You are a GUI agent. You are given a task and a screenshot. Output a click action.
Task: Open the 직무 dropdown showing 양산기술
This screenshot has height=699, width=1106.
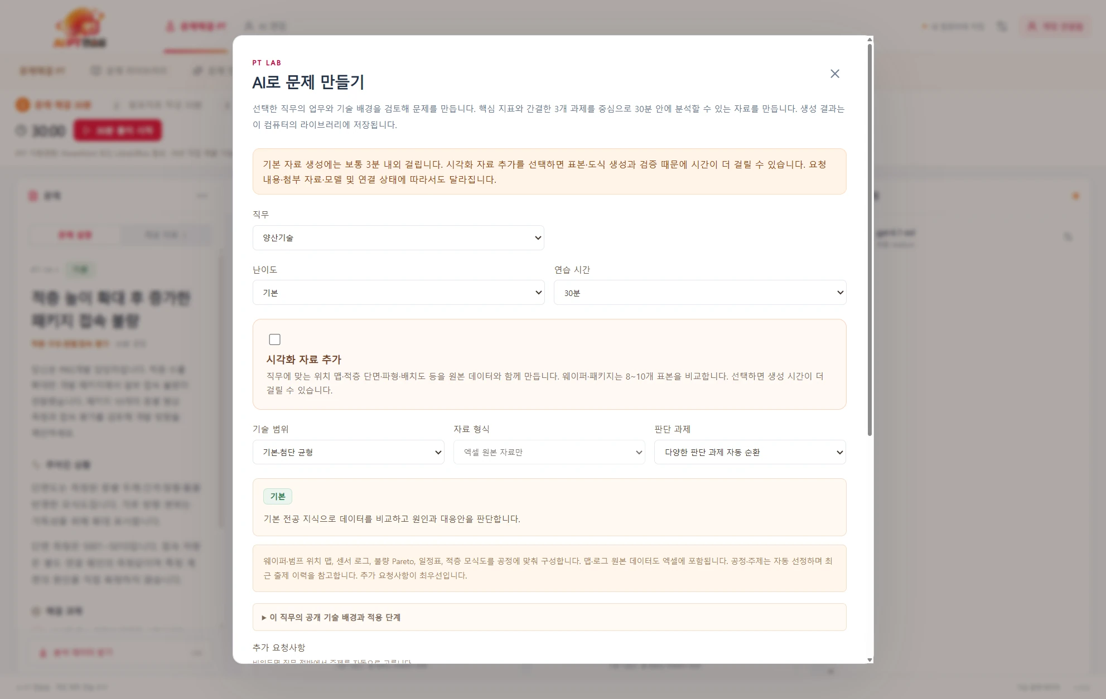(x=398, y=237)
